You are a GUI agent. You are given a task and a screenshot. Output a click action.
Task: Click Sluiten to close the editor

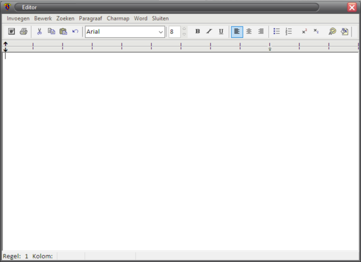click(160, 18)
